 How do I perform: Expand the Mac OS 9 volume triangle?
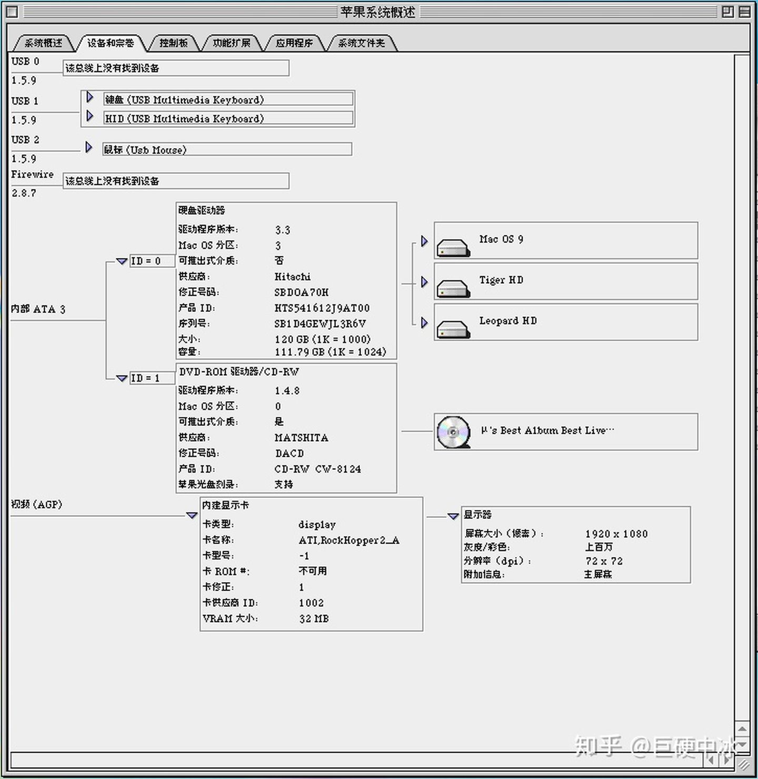pyautogui.click(x=424, y=242)
